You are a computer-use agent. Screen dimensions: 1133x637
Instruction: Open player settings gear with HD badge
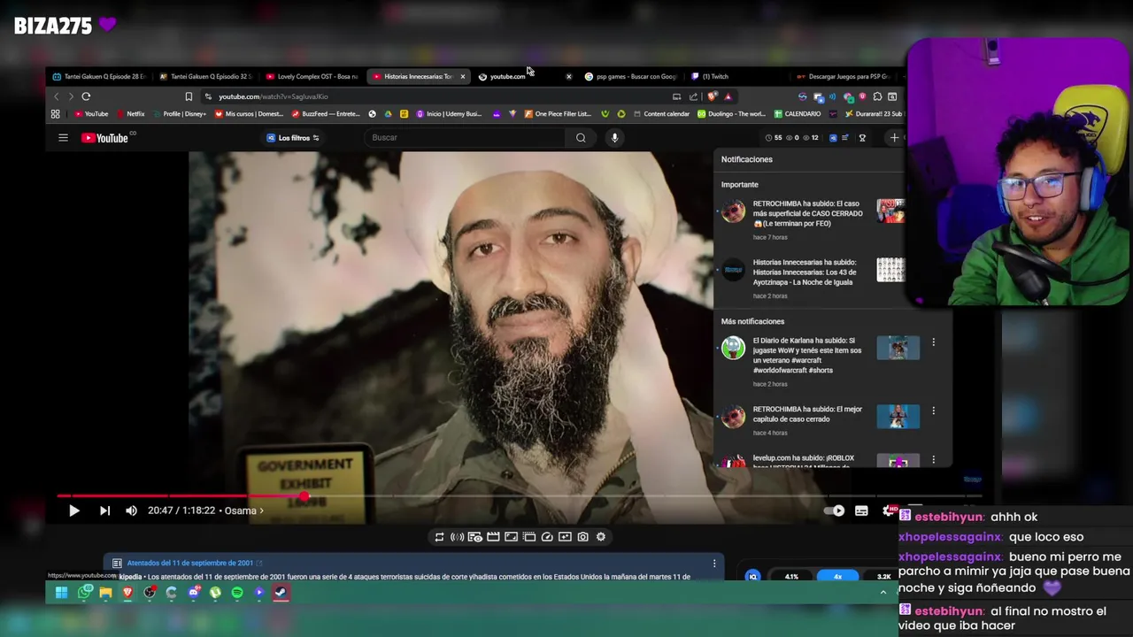coord(890,510)
